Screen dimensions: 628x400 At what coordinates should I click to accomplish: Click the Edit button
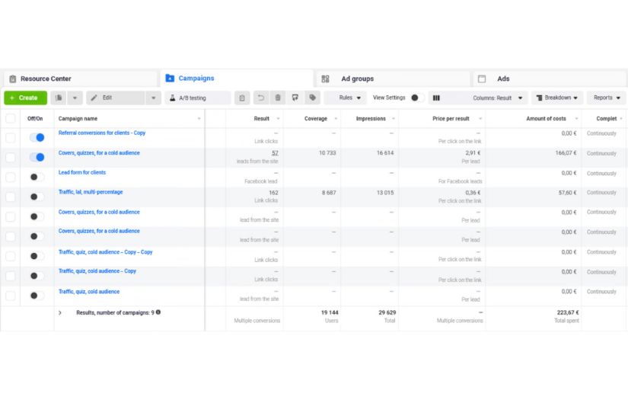pos(116,98)
